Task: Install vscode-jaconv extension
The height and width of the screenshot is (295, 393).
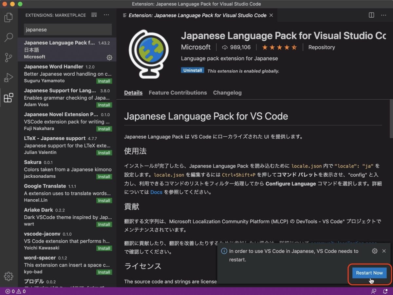Action: [104, 248]
